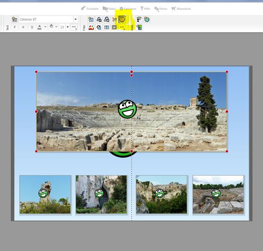The image size is (263, 251).
Task: Click the zoom in photo magnifier icon
Action: pos(107,20)
